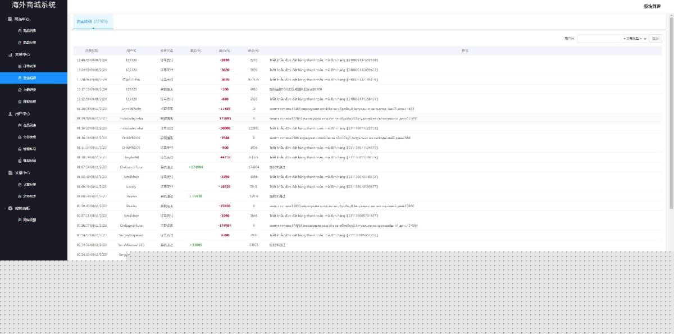Viewport: 674px width, 334px height.
Task: Click the -50000 amount cell
Action: [225, 129]
